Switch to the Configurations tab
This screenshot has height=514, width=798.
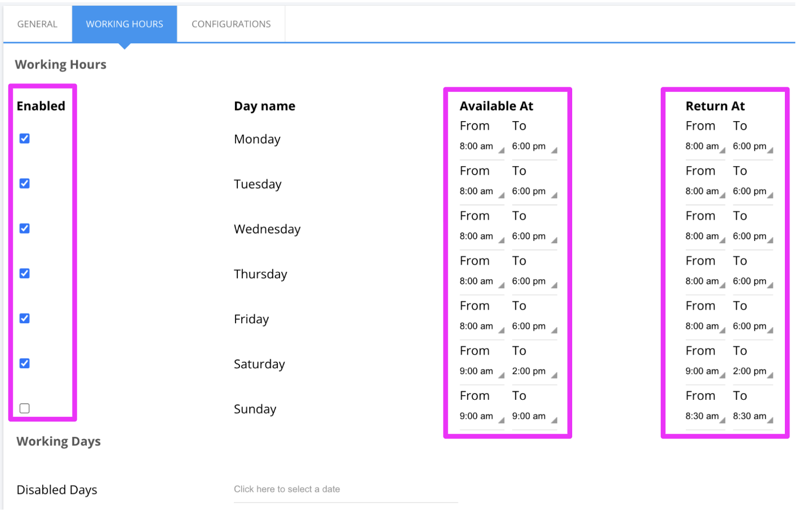coord(231,24)
